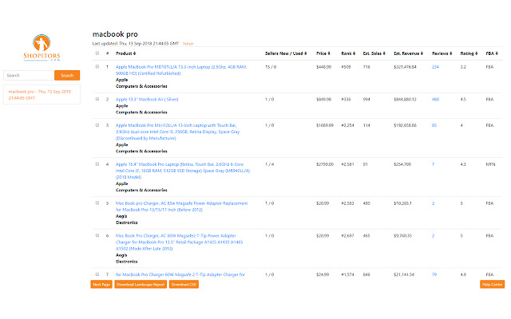This screenshot has height=319, width=511.
Task: Focus the Search input field
Action: click(29, 75)
